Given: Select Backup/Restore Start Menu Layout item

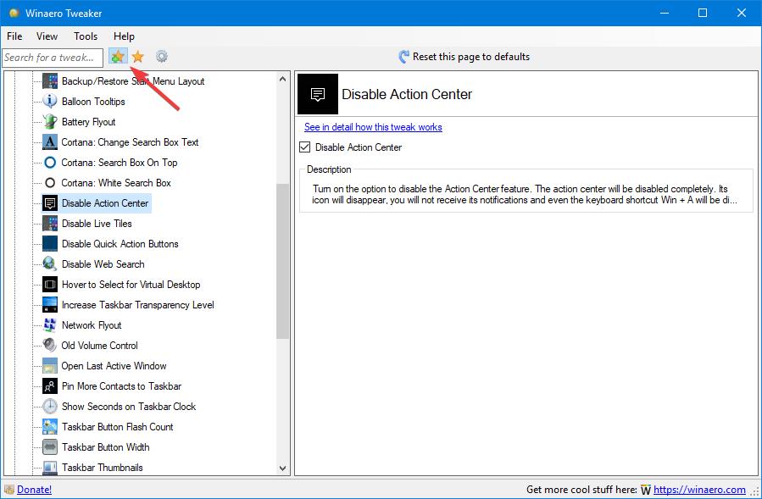Looking at the screenshot, I should point(133,81).
